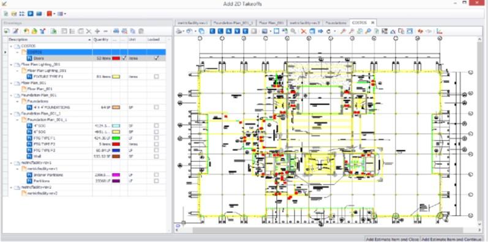The image size is (488, 242).
Task: Click the red color swatch for Doors
Action: click(116, 58)
